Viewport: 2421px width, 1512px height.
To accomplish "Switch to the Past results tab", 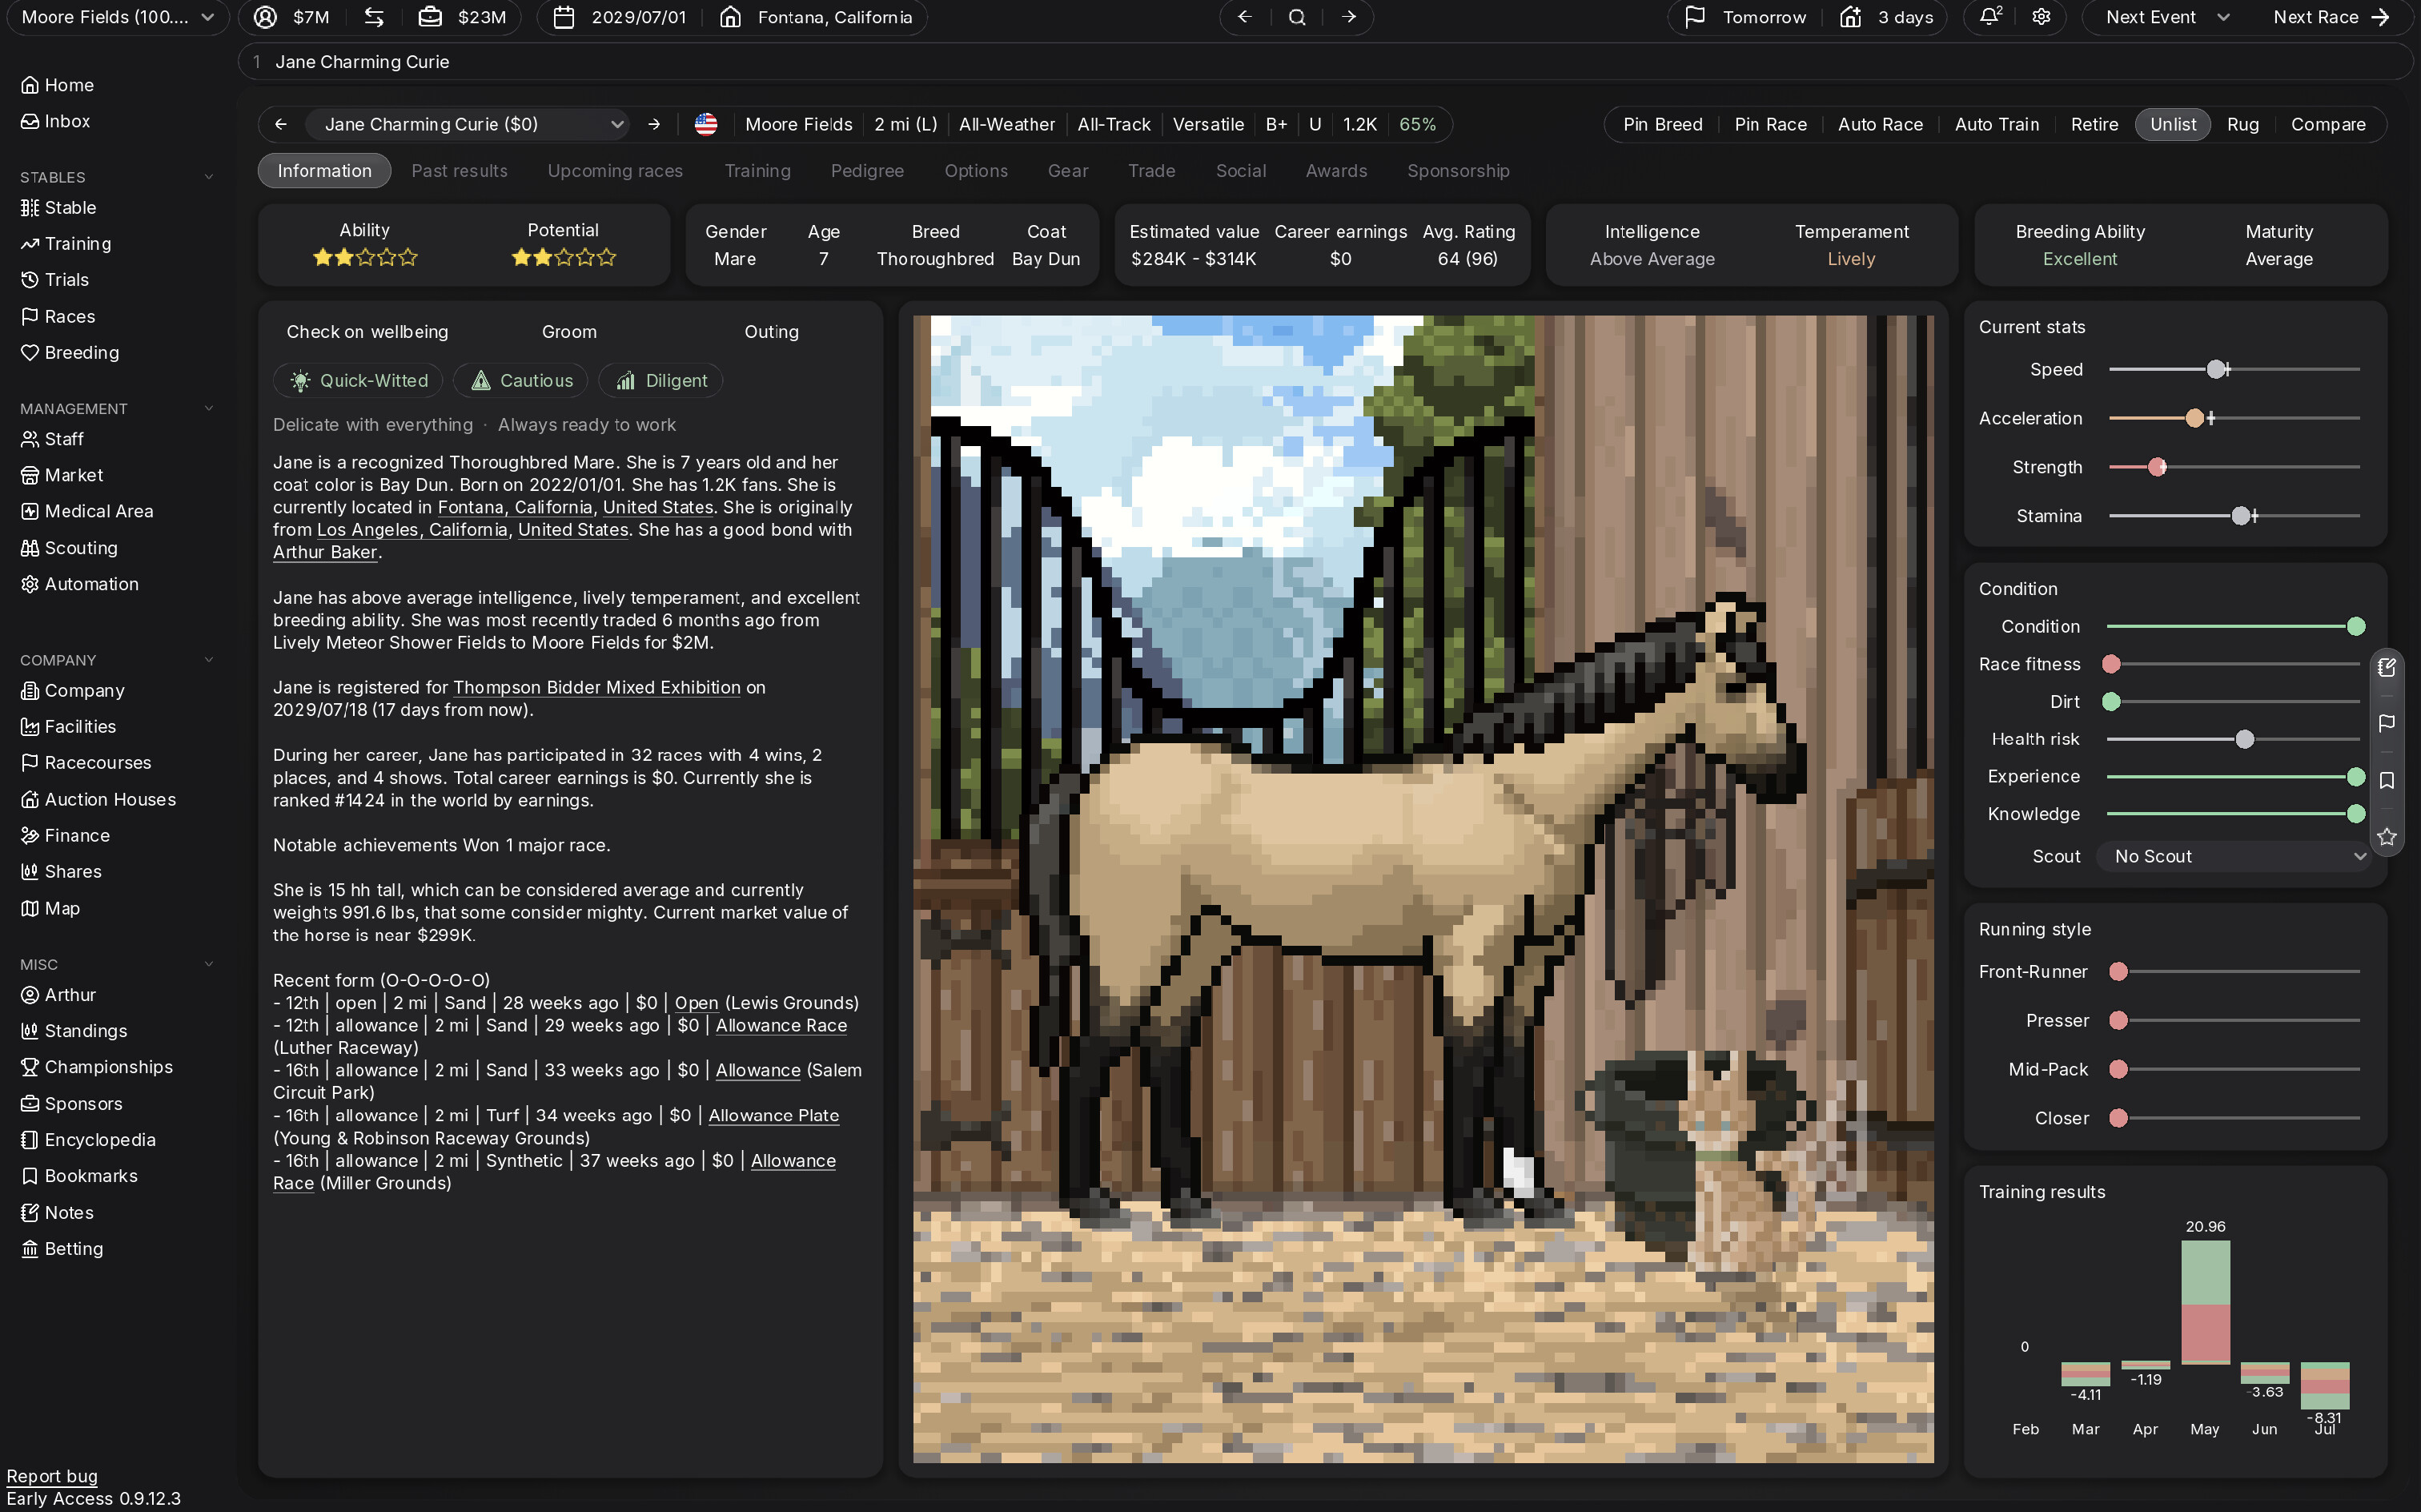I will click(459, 171).
